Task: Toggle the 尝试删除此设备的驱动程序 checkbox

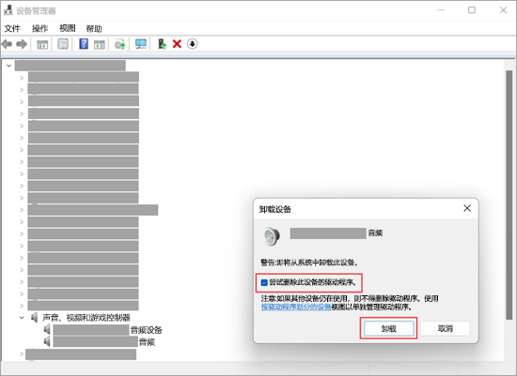Action: [264, 282]
